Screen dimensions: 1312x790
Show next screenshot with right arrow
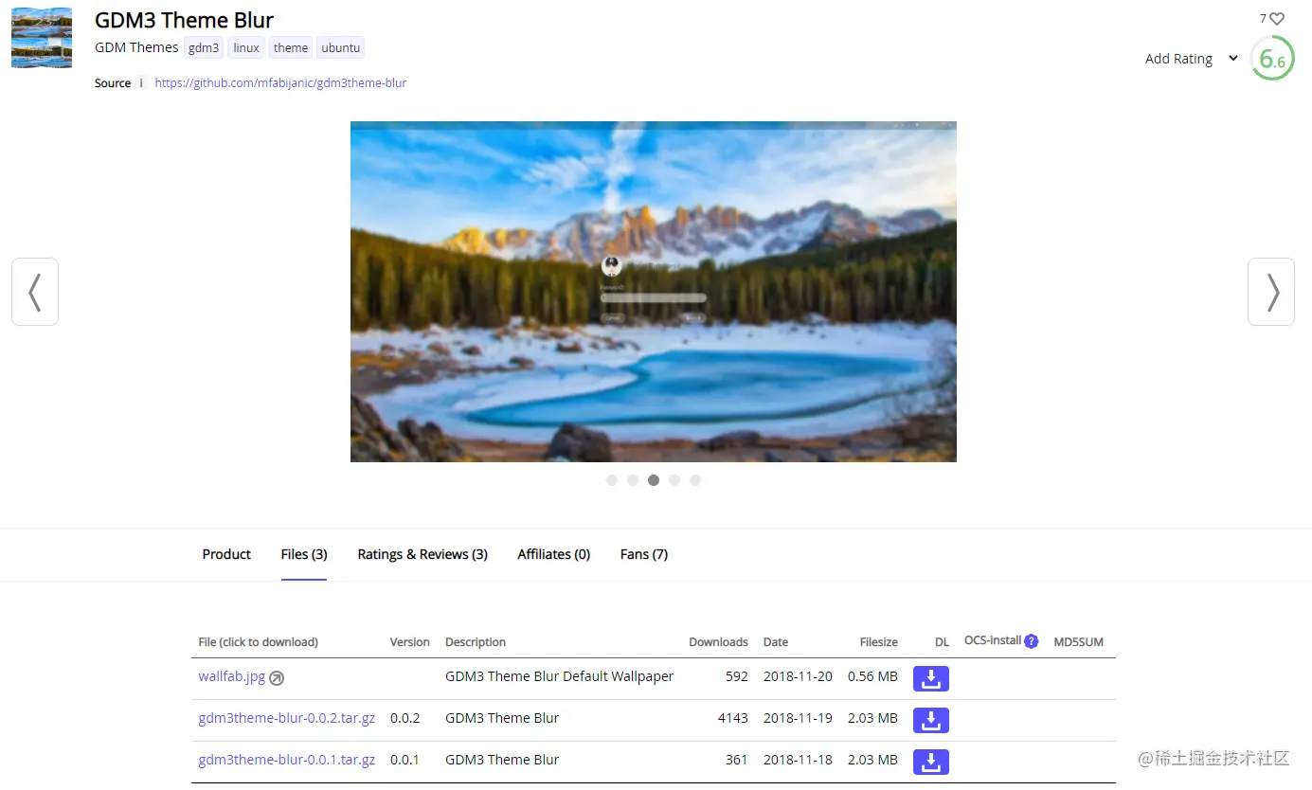pyautogui.click(x=1271, y=292)
